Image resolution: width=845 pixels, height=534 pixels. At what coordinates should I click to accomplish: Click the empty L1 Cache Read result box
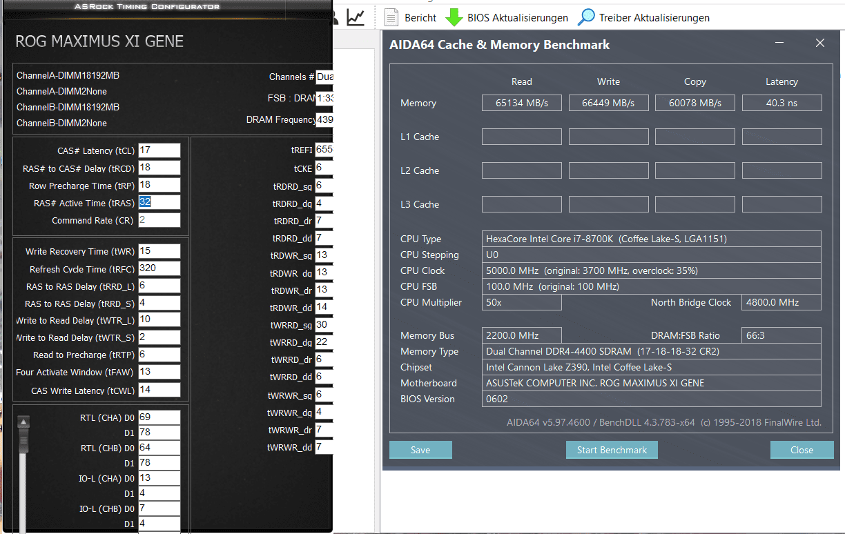pyautogui.click(x=521, y=137)
